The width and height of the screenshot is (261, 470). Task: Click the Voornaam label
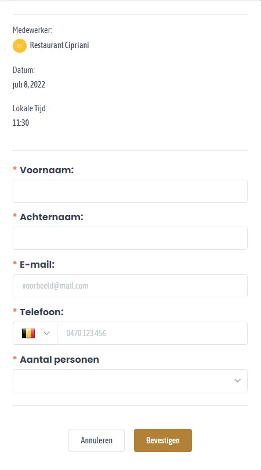(x=46, y=170)
